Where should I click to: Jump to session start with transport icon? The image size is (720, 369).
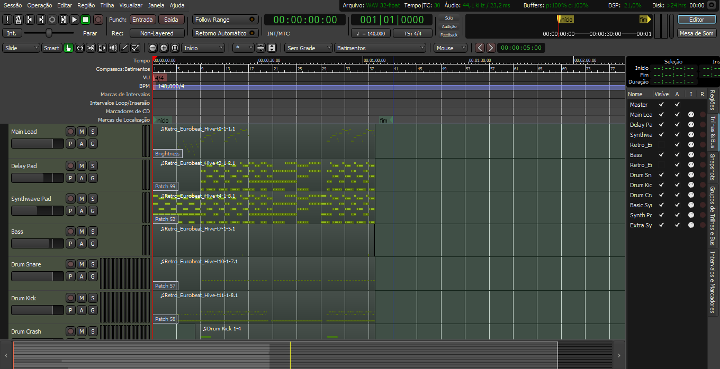(x=29, y=20)
